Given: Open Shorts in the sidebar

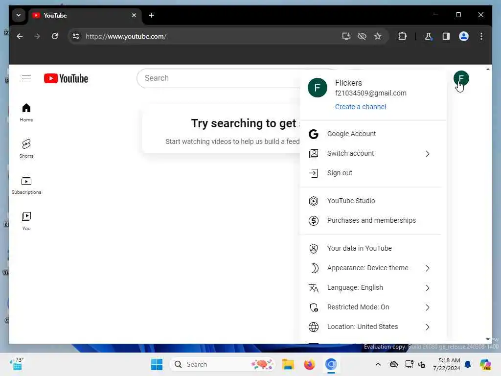Looking at the screenshot, I should [26, 149].
